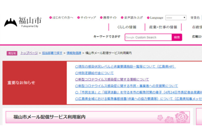Open はじめての方へ link
Screen dimensions: 202x138
[61, 17]
